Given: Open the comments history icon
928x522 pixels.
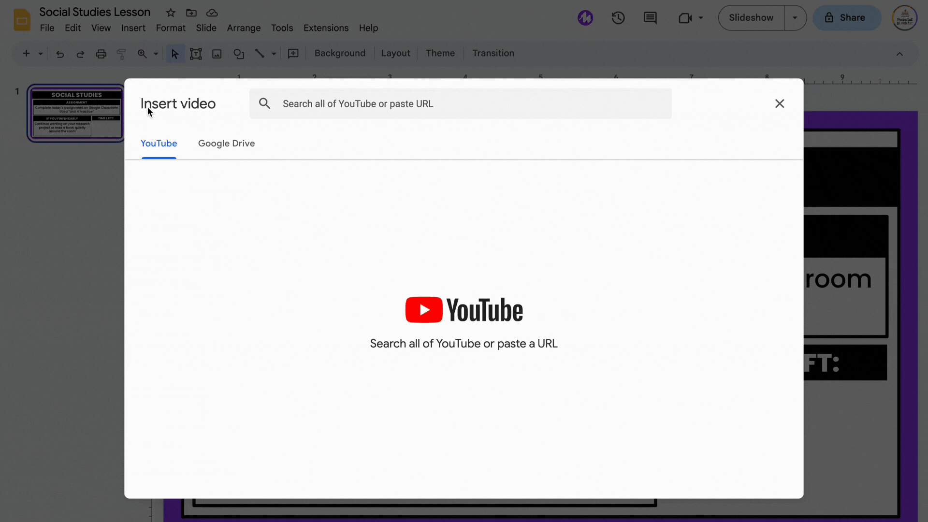Looking at the screenshot, I should coord(650,18).
